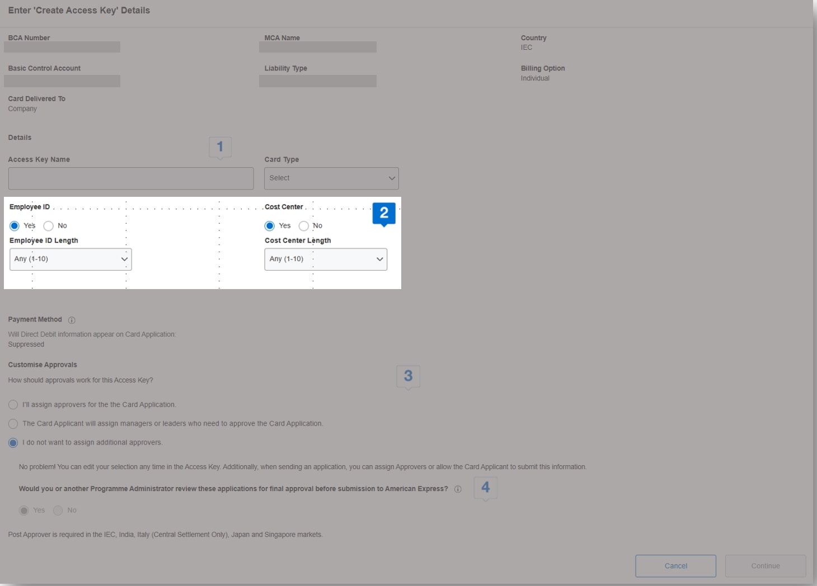Viewport: 817px width, 586px height.
Task: Click the step 3 callout marker
Action: (408, 376)
